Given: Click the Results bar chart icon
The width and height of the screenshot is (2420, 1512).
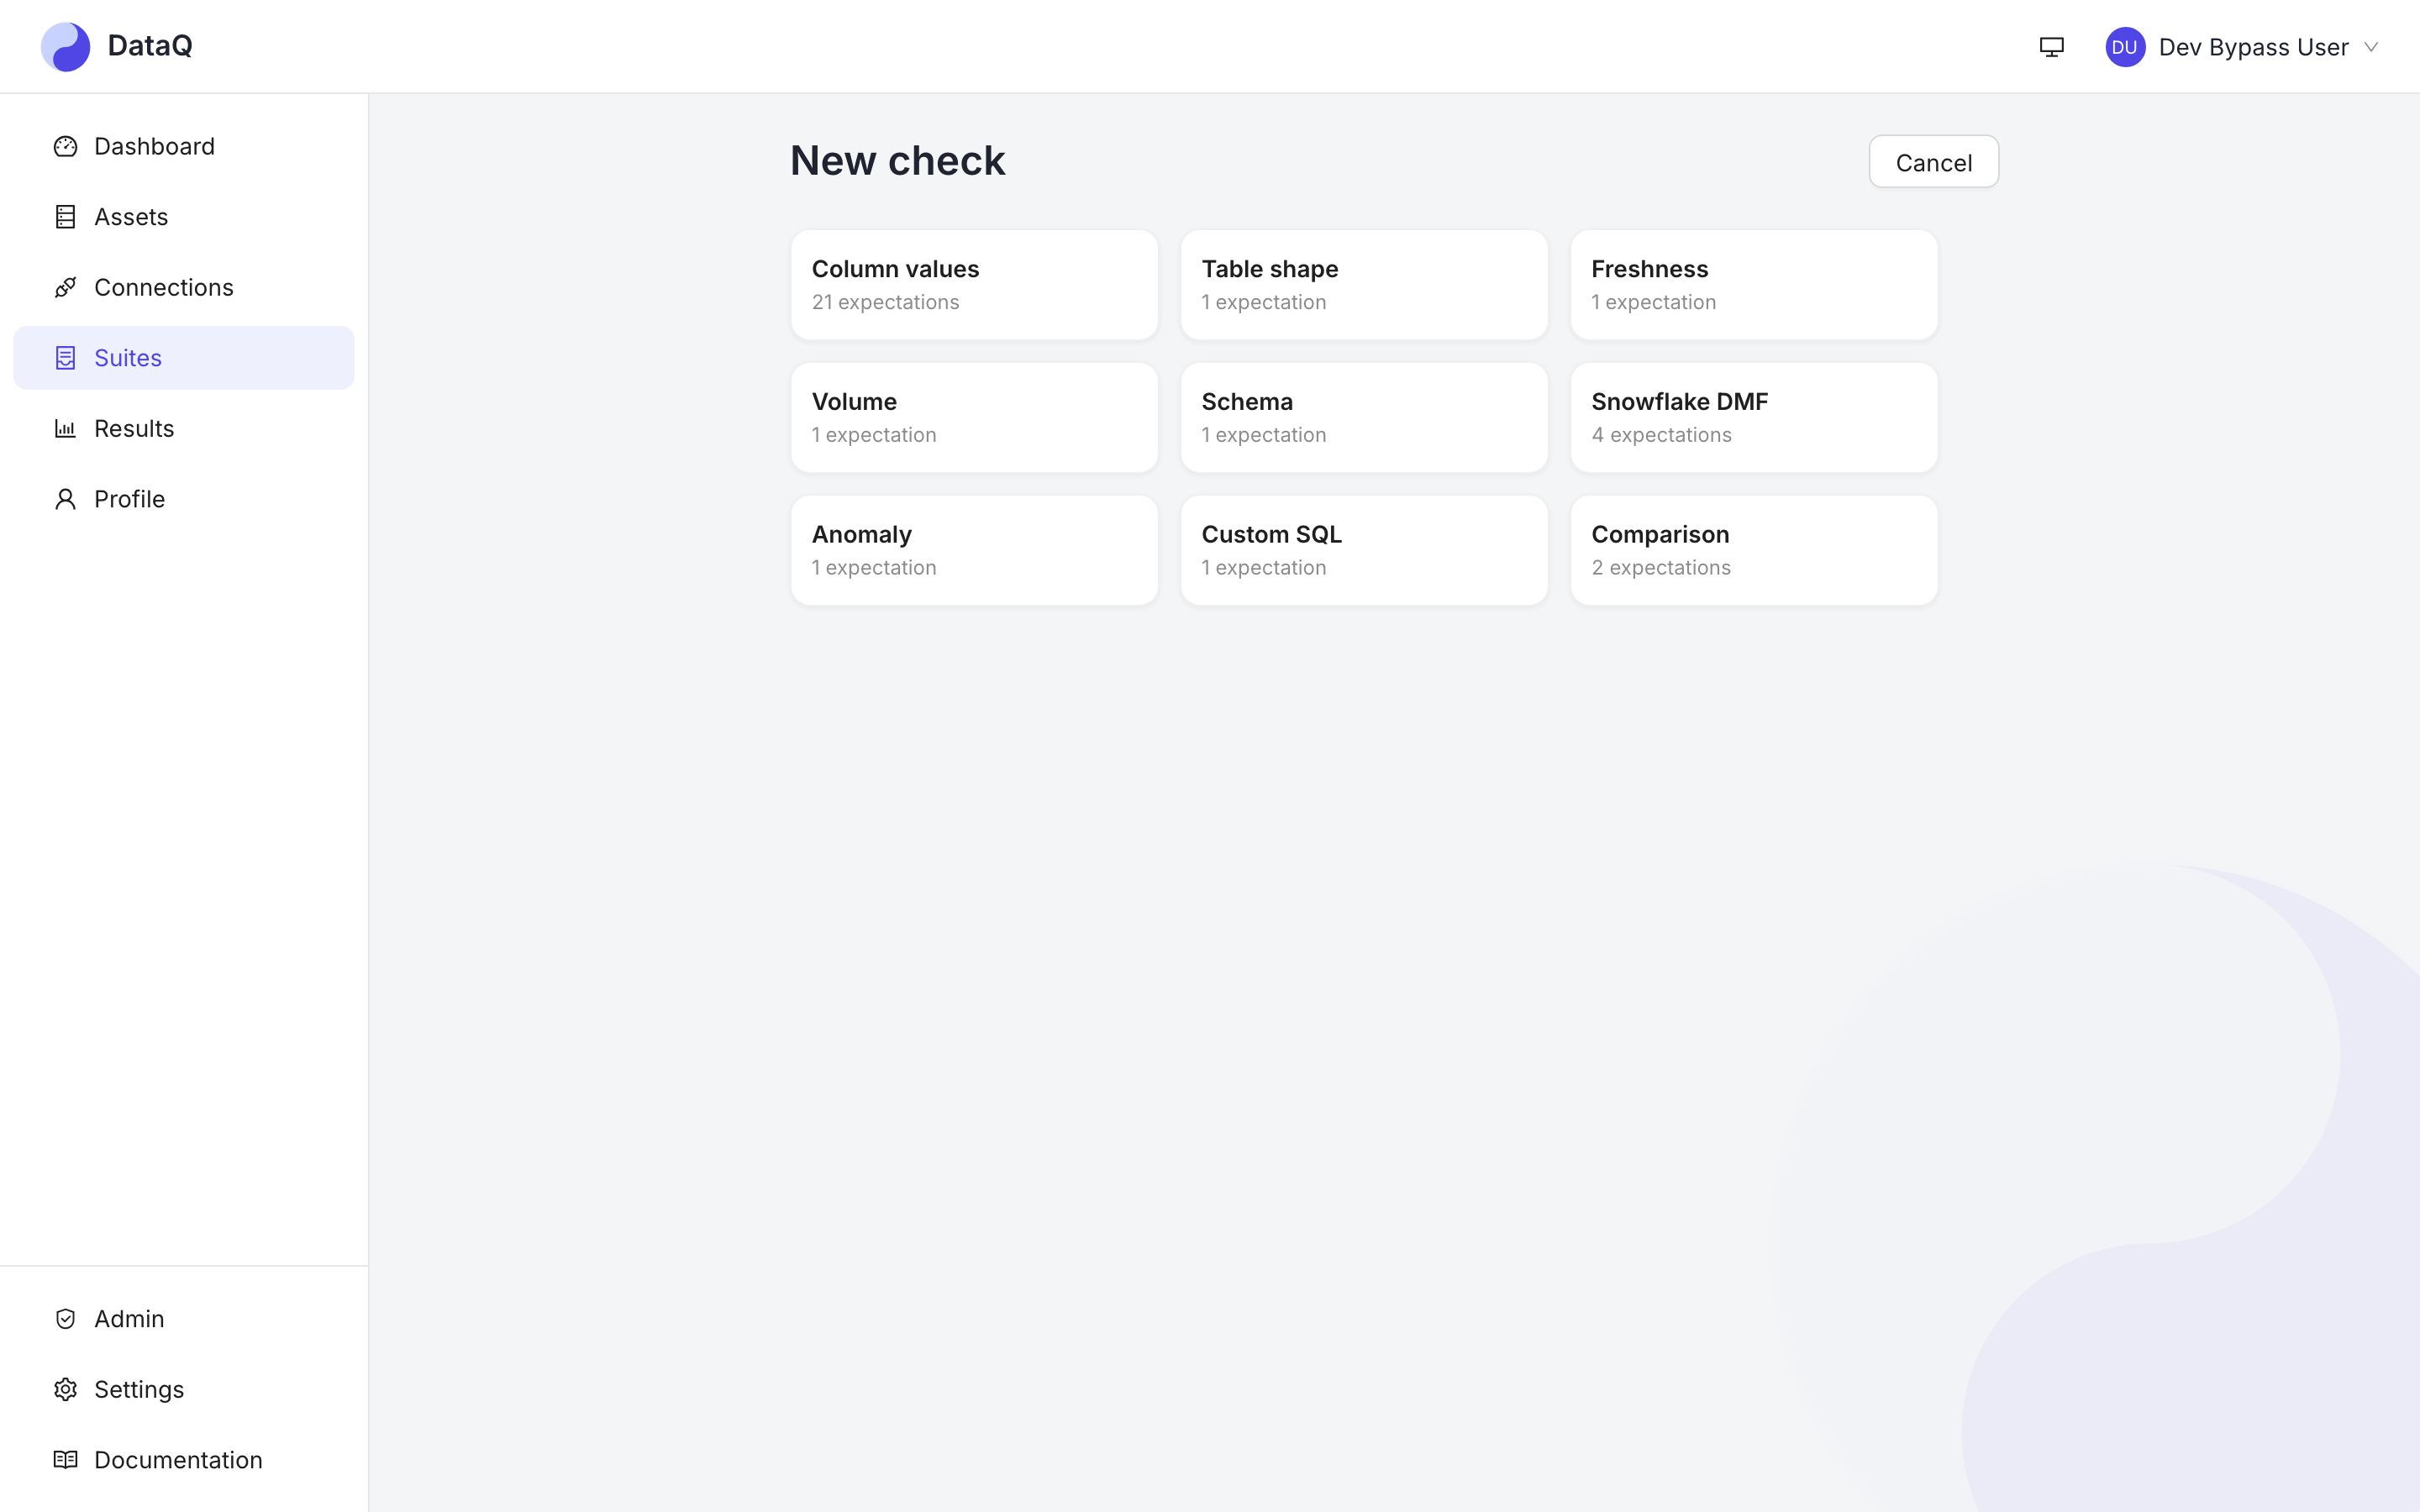Looking at the screenshot, I should (x=65, y=429).
